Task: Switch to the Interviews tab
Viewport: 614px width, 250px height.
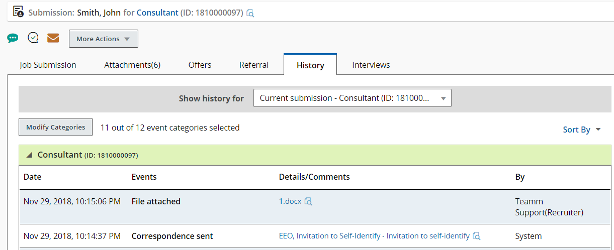Action: (371, 65)
